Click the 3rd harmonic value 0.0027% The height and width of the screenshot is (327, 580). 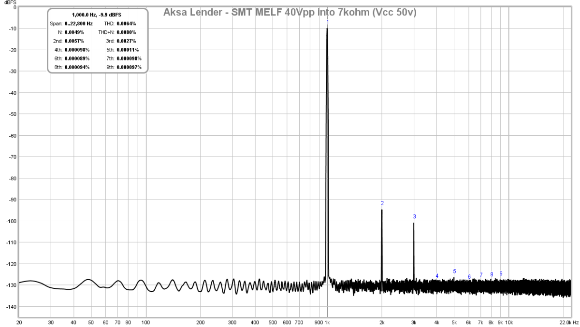click(x=126, y=41)
